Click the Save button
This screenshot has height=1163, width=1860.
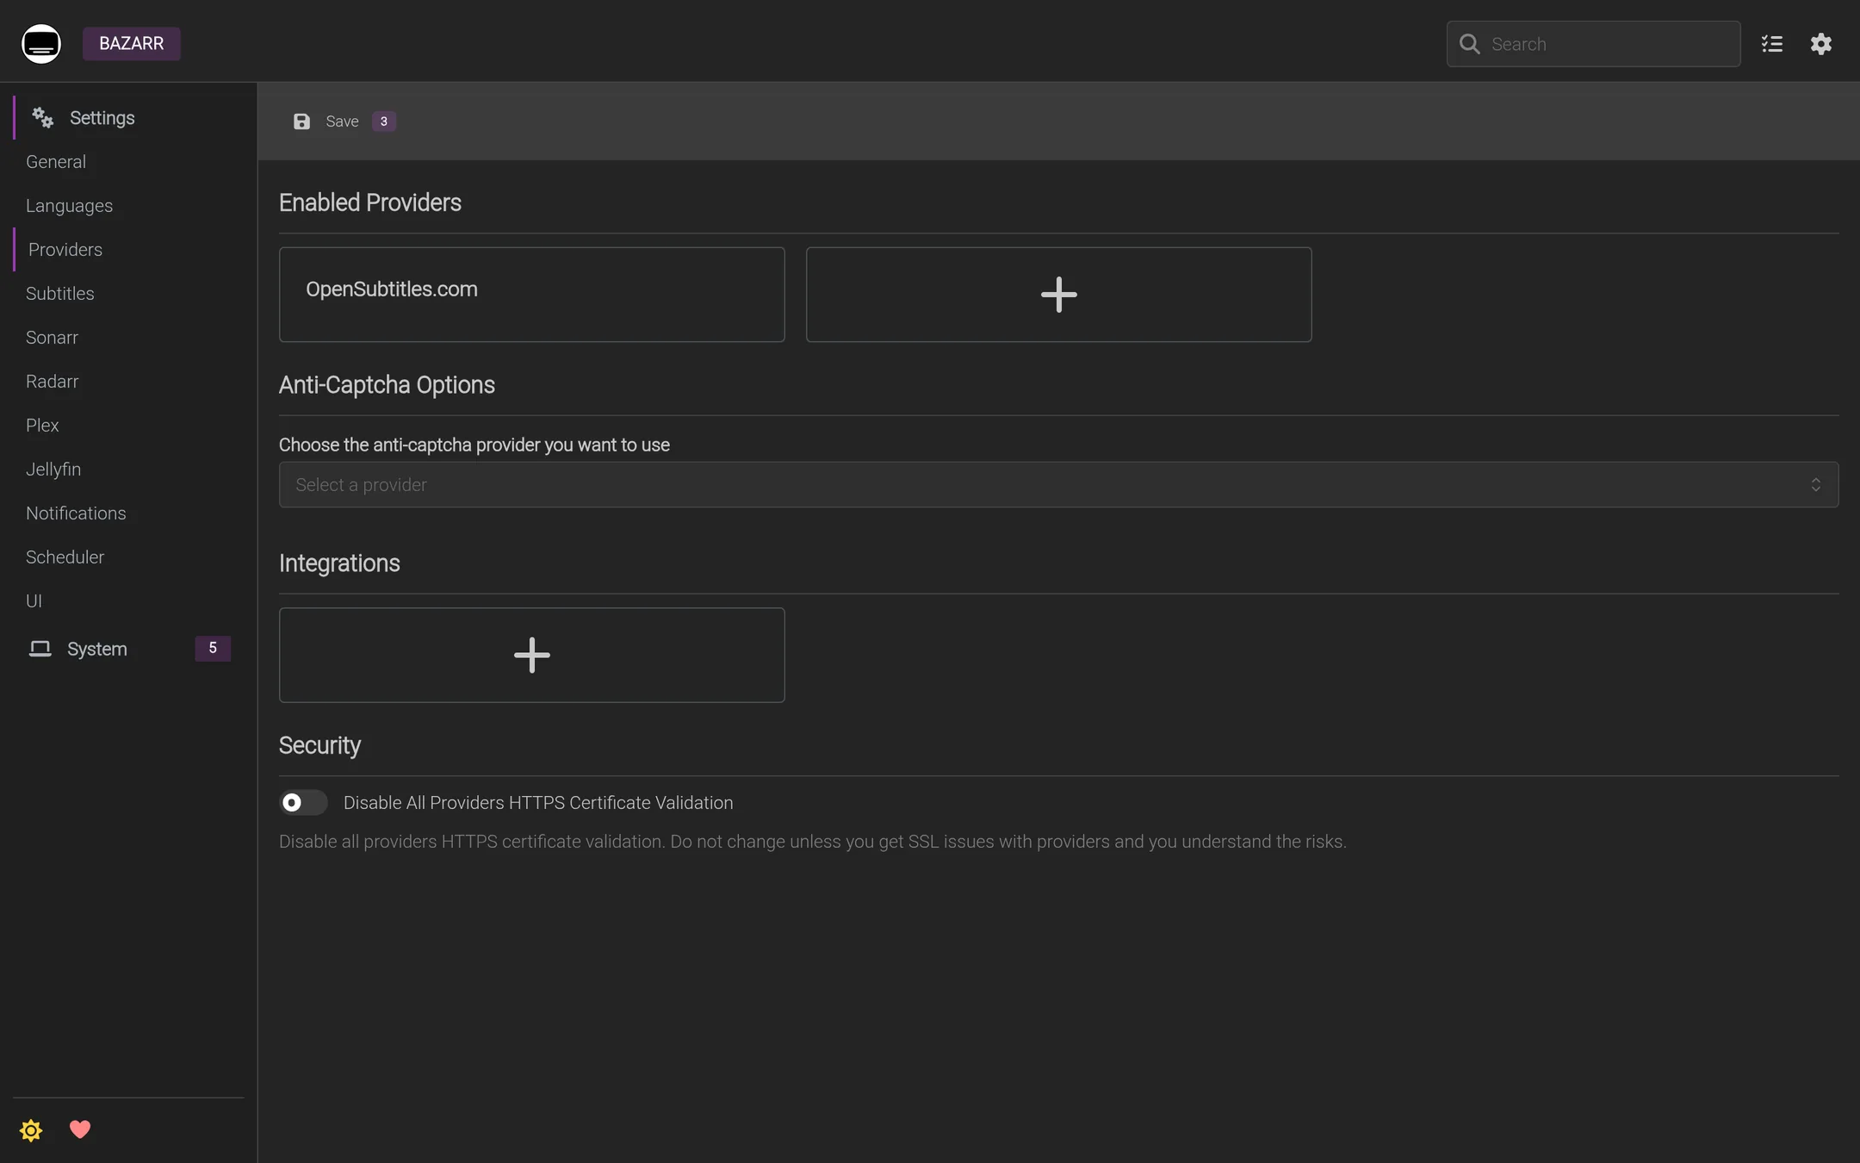point(343,121)
